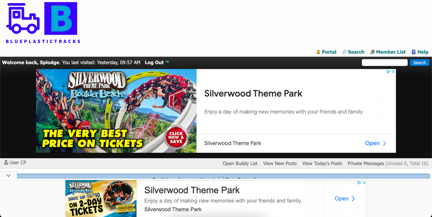Open the Member List link
The height and width of the screenshot is (217, 432).
[x=391, y=52]
